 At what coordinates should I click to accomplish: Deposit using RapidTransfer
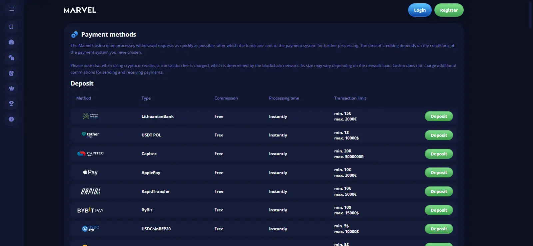coord(439,191)
